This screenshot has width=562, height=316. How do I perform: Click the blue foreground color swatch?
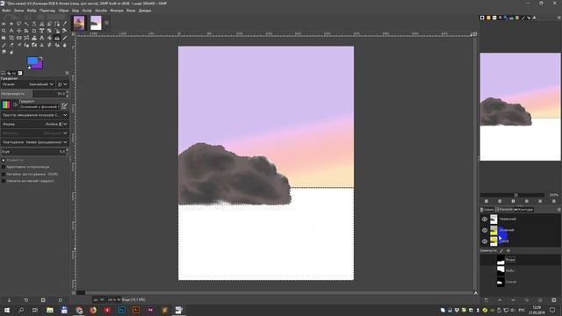(32, 61)
